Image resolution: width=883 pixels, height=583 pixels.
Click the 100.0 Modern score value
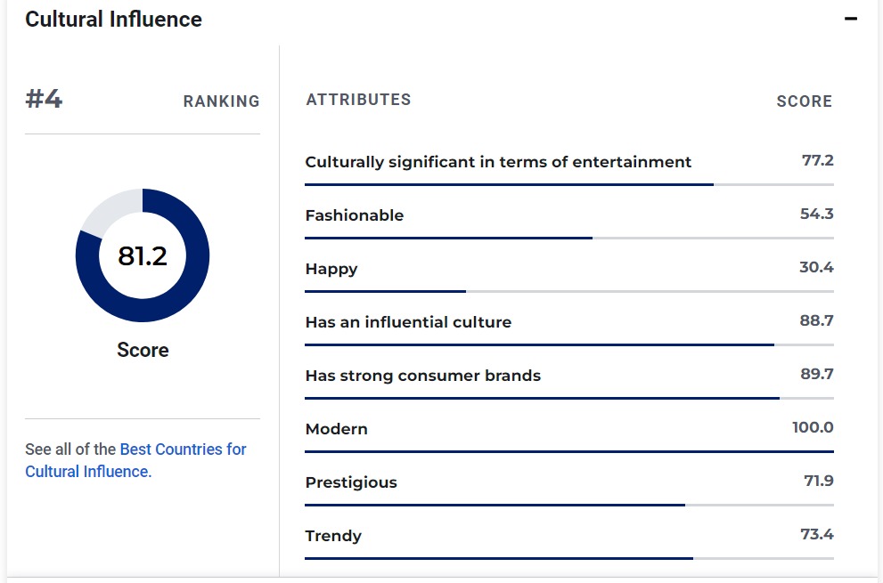click(813, 427)
